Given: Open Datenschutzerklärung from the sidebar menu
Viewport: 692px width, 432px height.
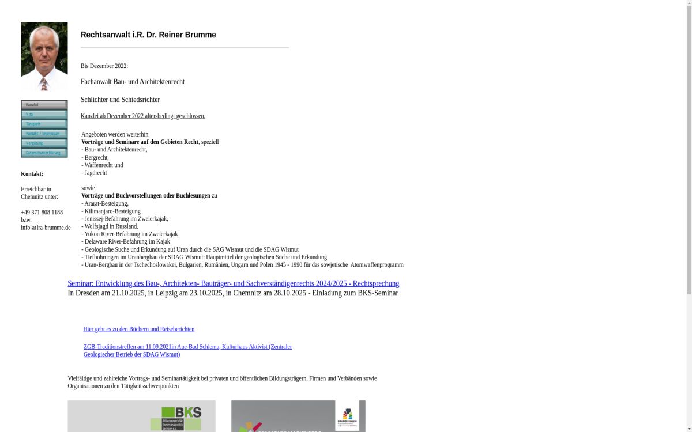Looking at the screenshot, I should click(44, 153).
